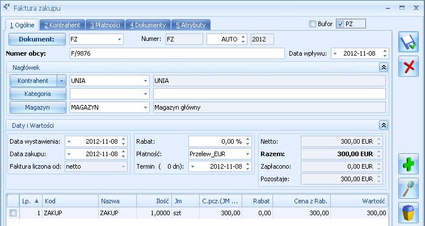
Task: Open the small arrow beside the Kontrahent button
Action: (x=61, y=81)
